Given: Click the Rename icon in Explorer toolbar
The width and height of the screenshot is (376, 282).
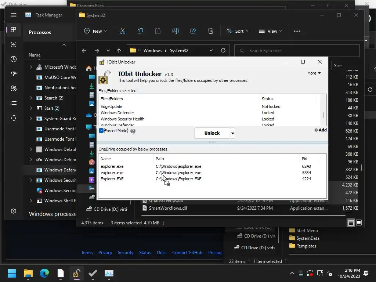Looking at the screenshot, I should click(175, 31).
